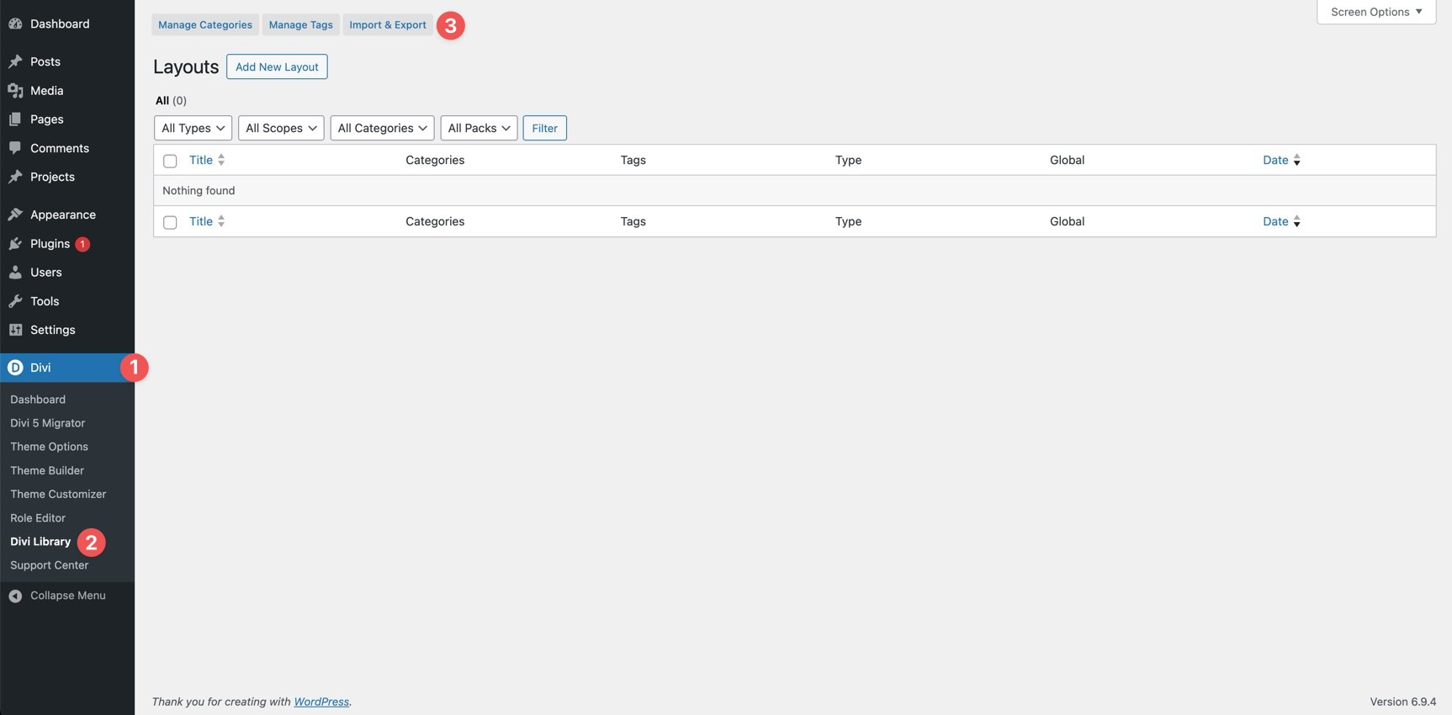This screenshot has width=1452, height=715.
Task: Open the Projects menu label
Action: (52, 177)
